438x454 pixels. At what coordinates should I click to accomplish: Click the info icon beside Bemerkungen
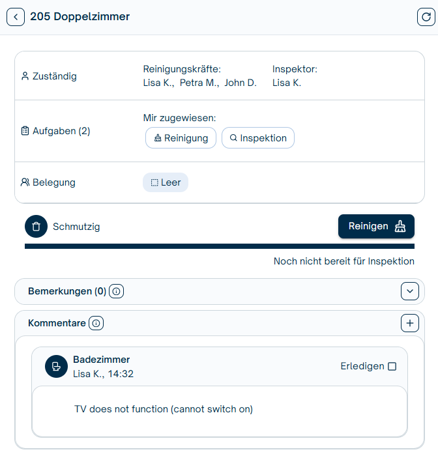tap(116, 292)
